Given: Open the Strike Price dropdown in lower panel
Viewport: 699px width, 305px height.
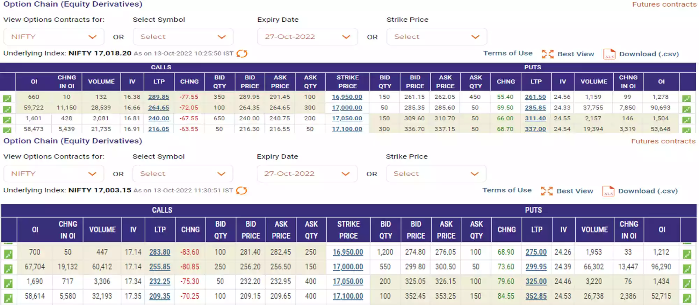Looking at the screenshot, I should [x=436, y=173].
